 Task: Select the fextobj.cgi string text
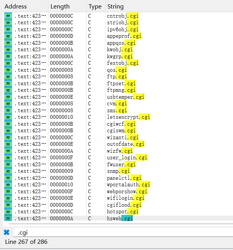[x=122, y=63]
